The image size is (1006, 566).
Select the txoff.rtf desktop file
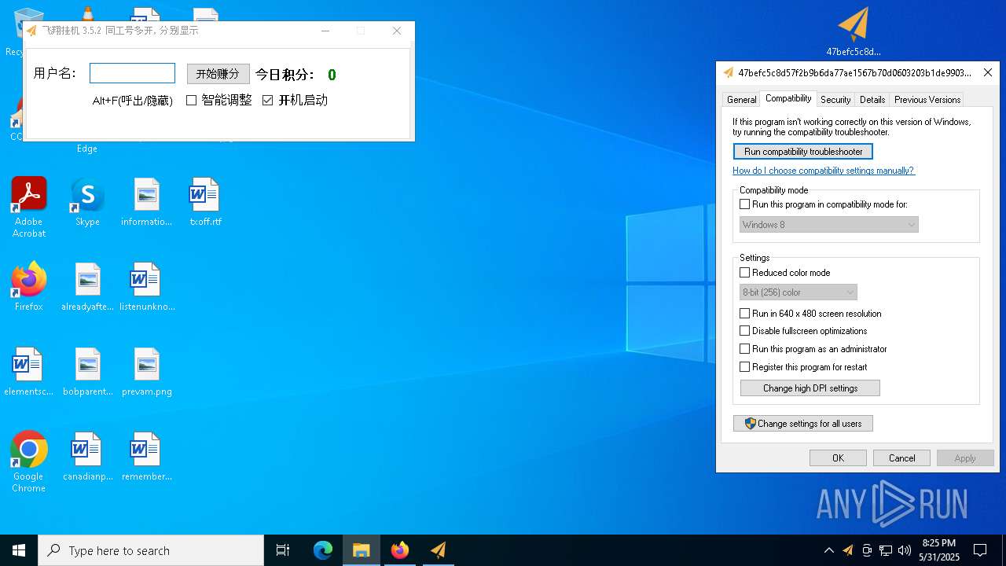pyautogui.click(x=205, y=202)
